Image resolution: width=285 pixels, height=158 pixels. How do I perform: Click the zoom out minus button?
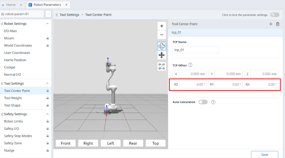161,35
